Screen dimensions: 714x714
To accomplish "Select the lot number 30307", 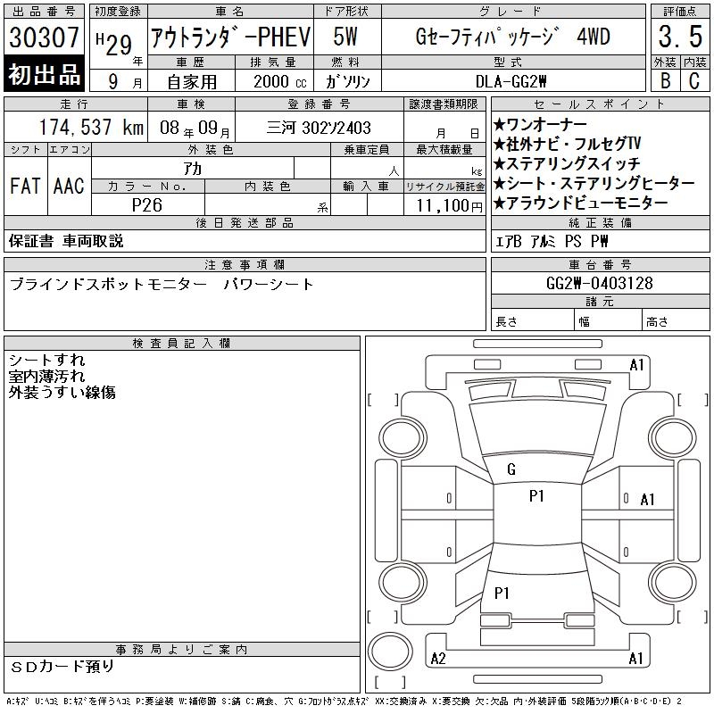I will [45, 37].
